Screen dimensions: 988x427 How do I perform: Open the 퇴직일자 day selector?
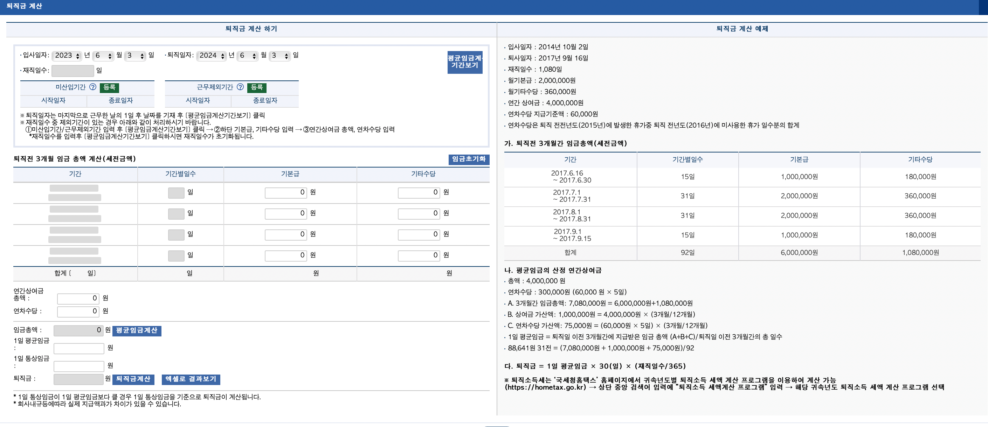click(279, 56)
